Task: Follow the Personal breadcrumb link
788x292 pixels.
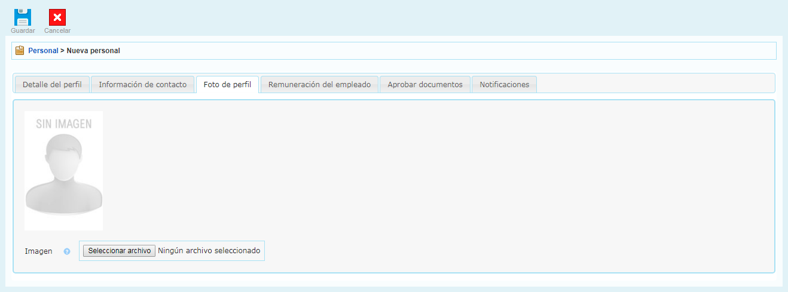Action: coord(43,51)
